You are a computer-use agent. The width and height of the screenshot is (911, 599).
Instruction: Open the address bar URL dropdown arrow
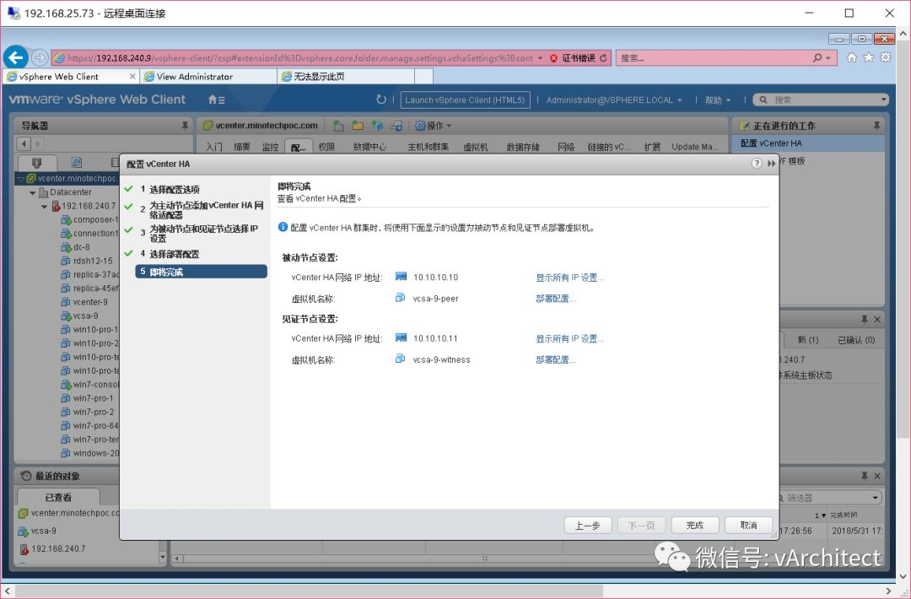541,58
